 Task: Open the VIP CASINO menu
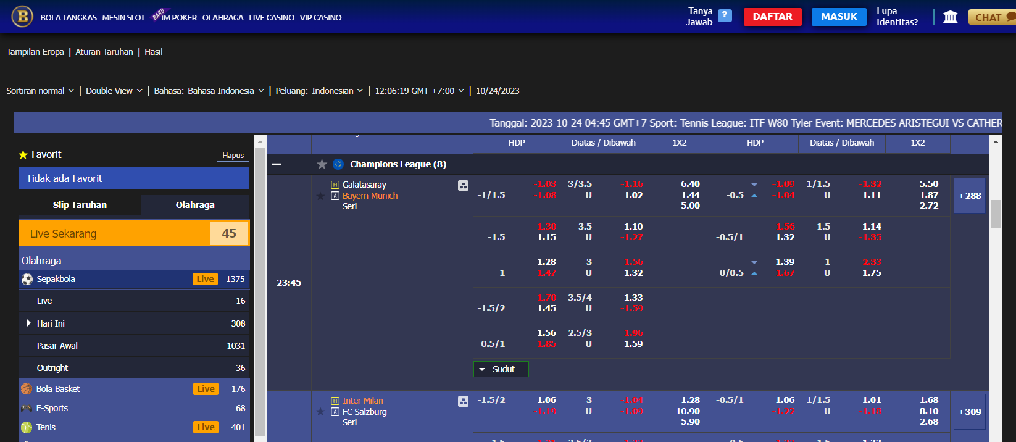point(320,18)
